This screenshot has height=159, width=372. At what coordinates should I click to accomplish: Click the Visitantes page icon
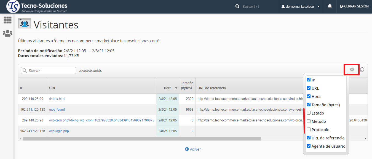[x=25, y=23]
